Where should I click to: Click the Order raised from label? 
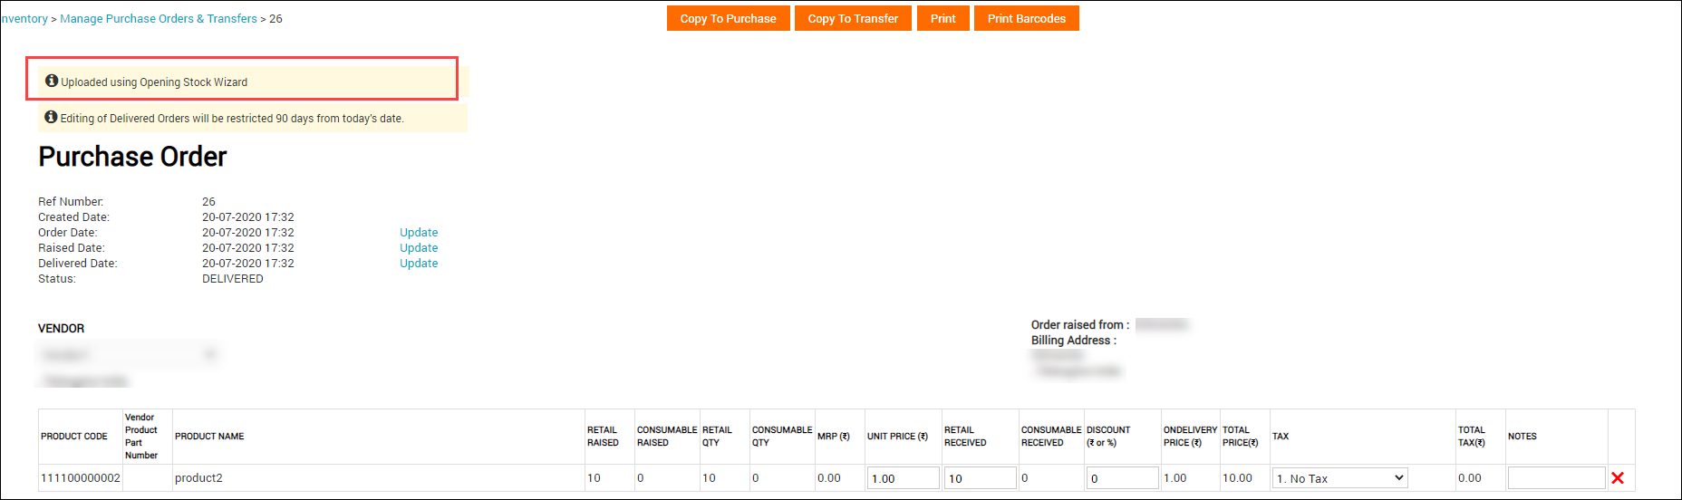[x=1079, y=325]
